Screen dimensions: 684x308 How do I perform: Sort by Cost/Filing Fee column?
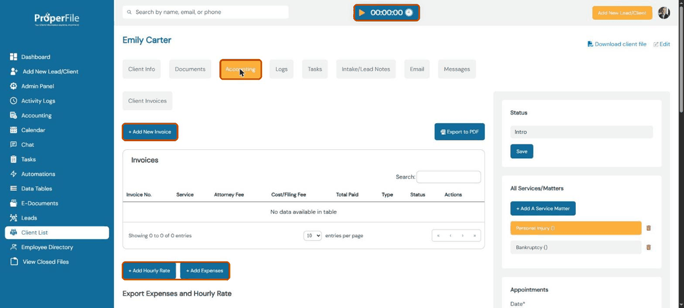tap(289, 195)
